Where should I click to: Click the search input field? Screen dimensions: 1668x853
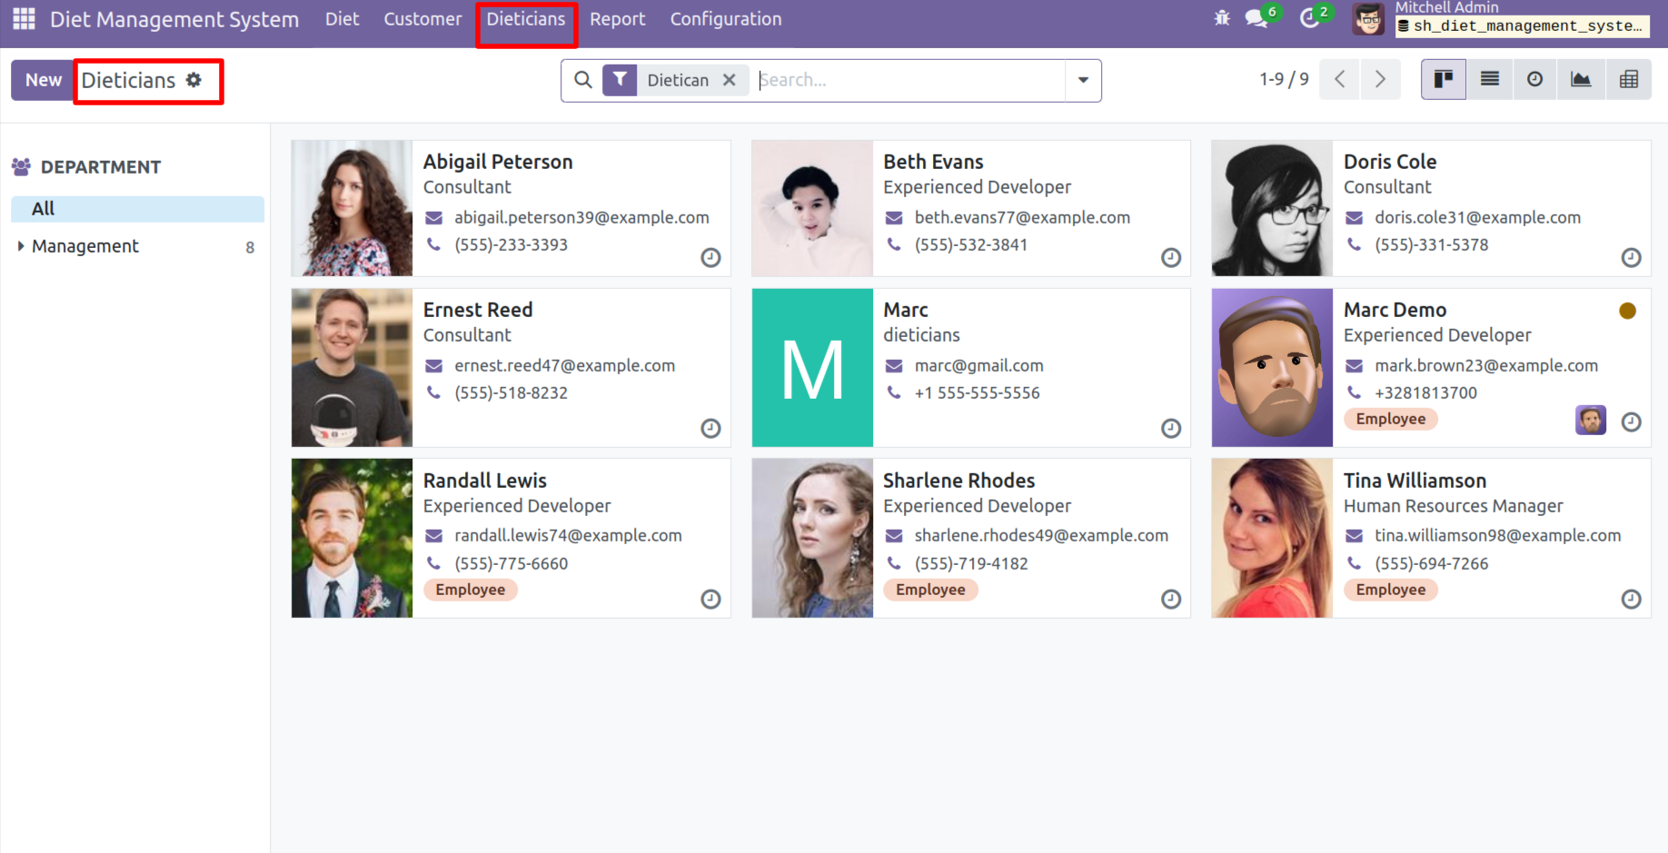(x=908, y=80)
